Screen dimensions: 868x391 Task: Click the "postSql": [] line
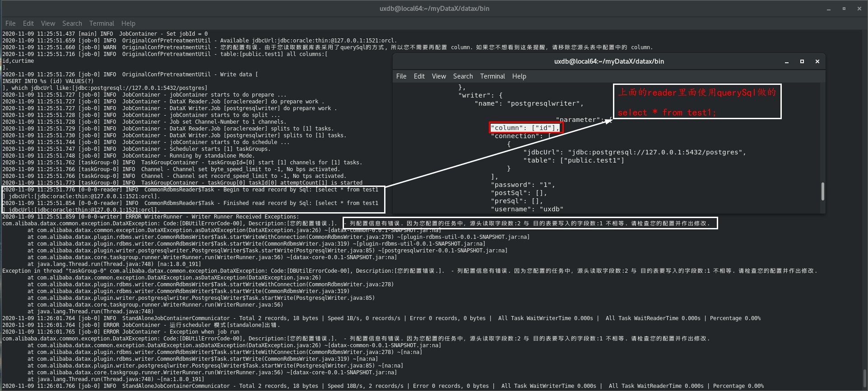519,193
